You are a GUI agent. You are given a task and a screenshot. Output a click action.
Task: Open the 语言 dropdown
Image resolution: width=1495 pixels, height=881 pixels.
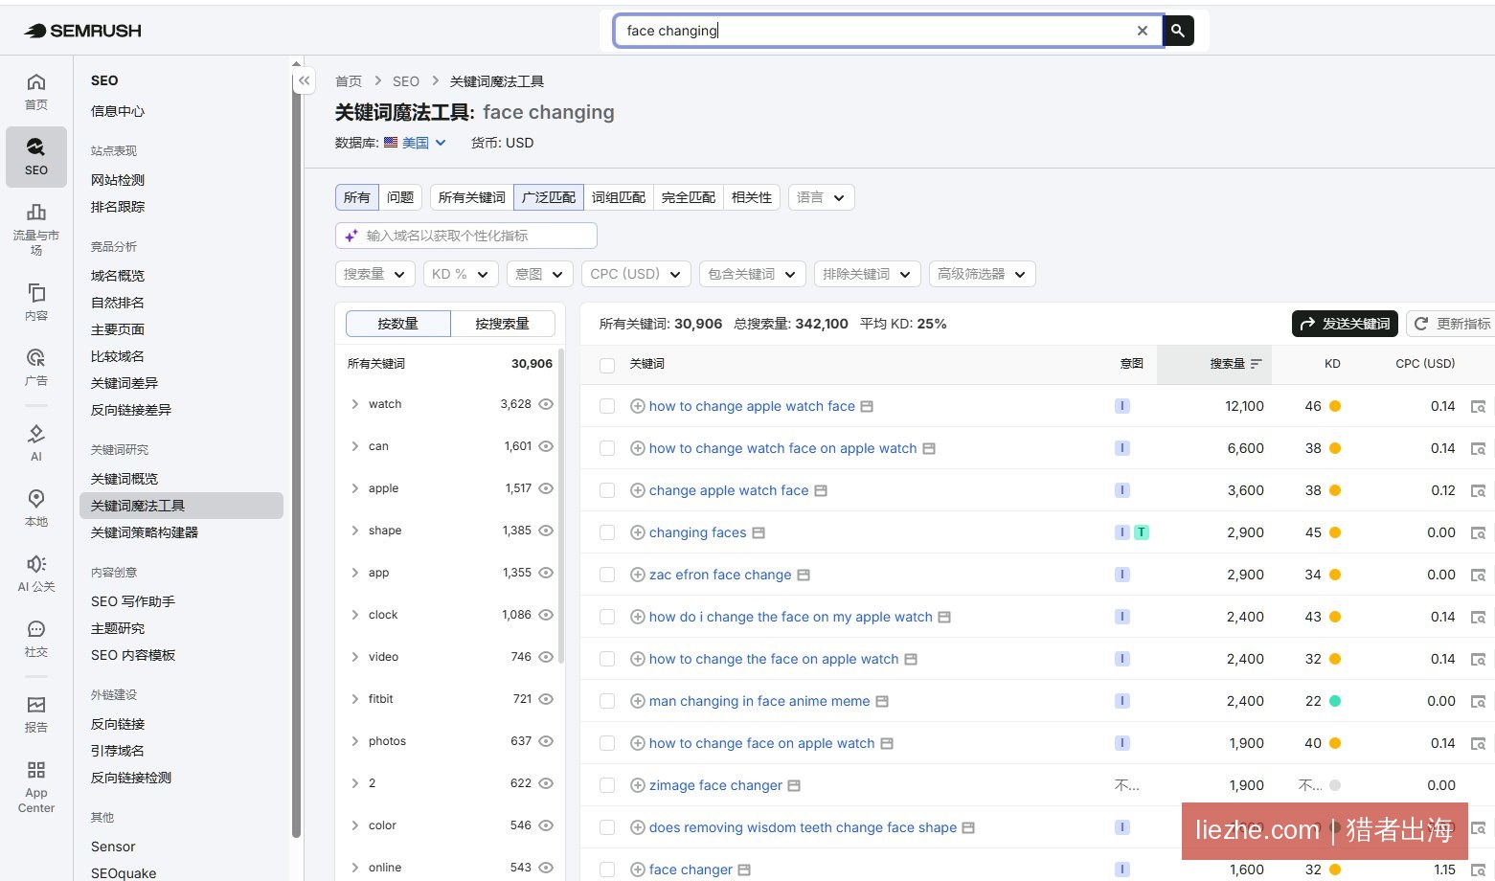pyautogui.click(x=821, y=197)
